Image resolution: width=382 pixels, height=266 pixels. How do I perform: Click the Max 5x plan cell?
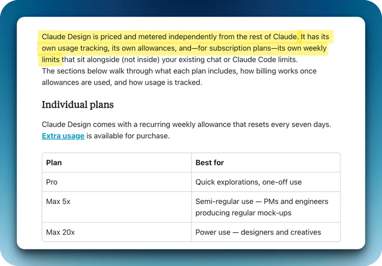[x=58, y=202]
